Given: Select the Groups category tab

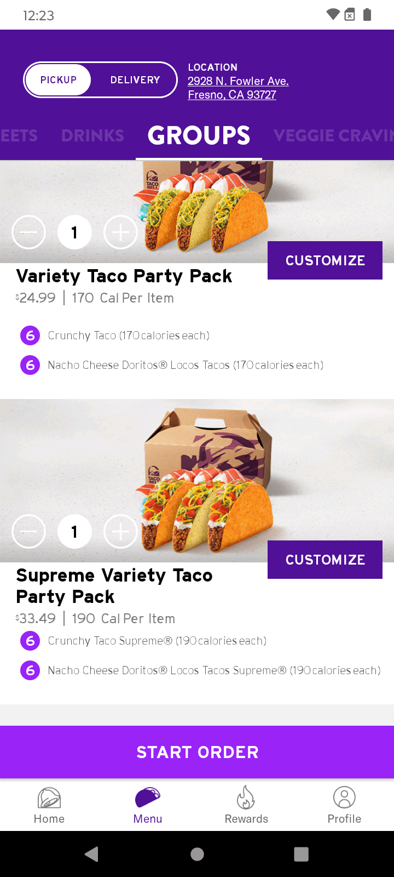Looking at the screenshot, I should [199, 135].
